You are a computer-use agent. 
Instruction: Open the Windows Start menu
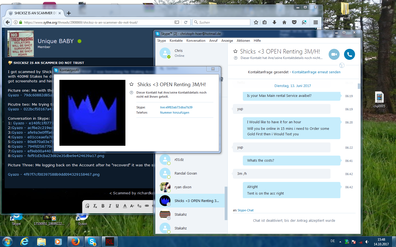[x=7, y=242]
